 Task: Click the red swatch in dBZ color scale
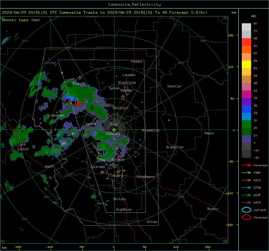pyautogui.click(x=246, y=42)
